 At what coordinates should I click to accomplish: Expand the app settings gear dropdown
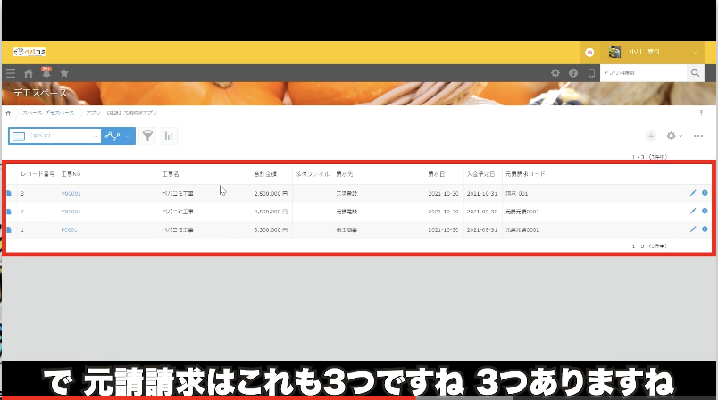674,136
